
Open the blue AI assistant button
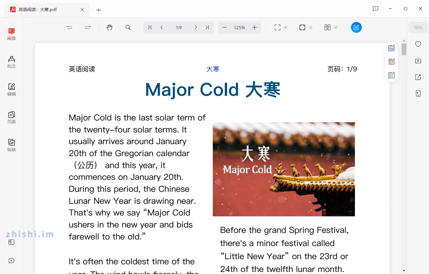tap(356, 27)
